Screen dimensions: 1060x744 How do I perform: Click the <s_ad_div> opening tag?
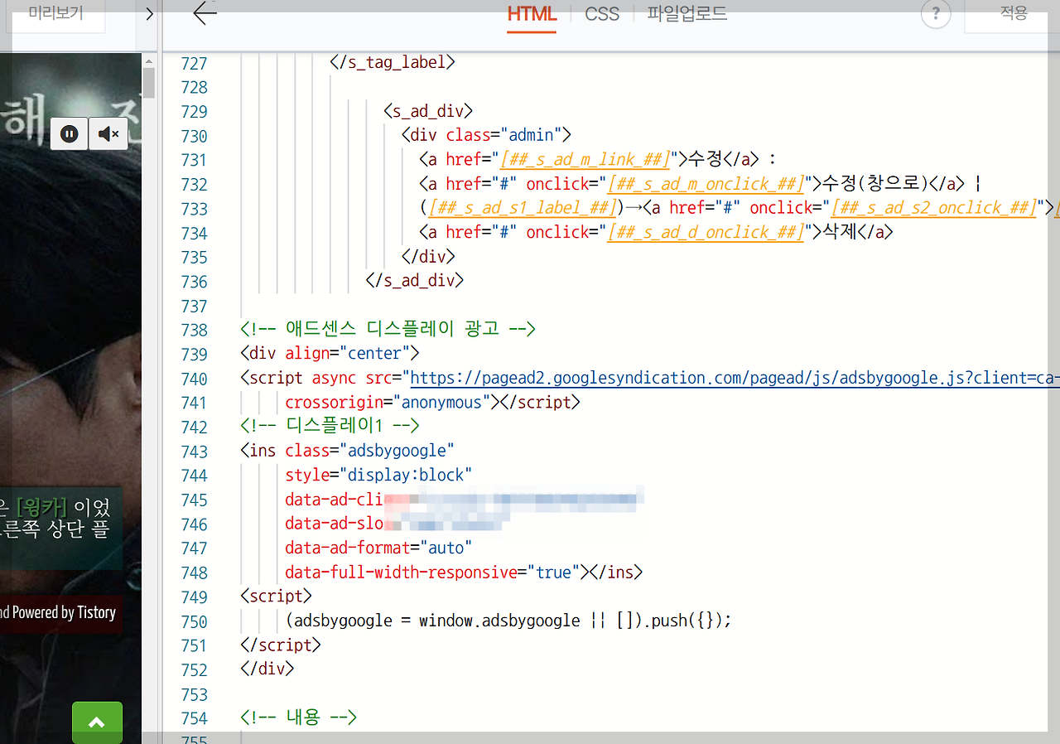pyautogui.click(x=428, y=111)
